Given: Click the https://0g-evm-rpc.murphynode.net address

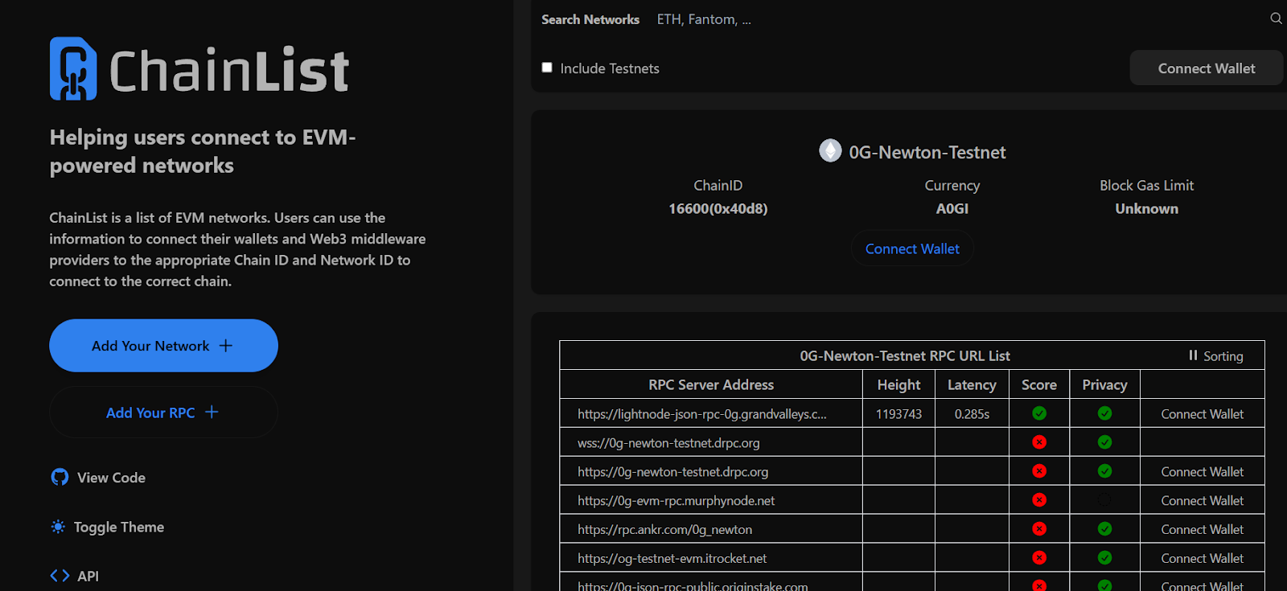Looking at the screenshot, I should coord(676,501).
